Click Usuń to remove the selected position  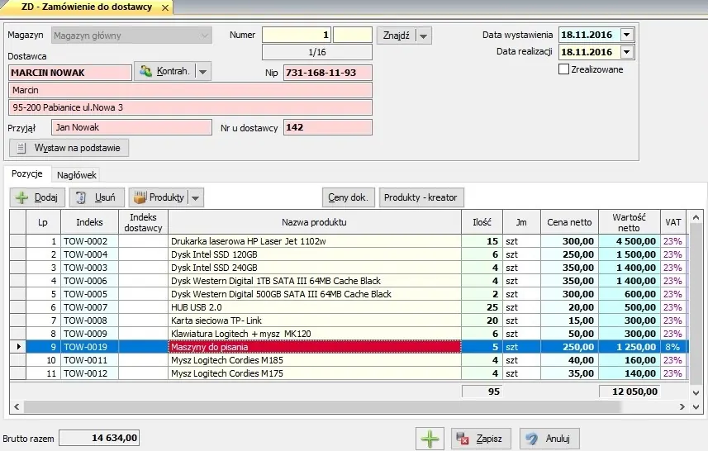pyautogui.click(x=96, y=197)
